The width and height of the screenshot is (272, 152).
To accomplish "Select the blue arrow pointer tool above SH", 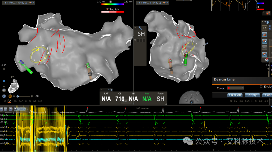I will click(140, 28).
